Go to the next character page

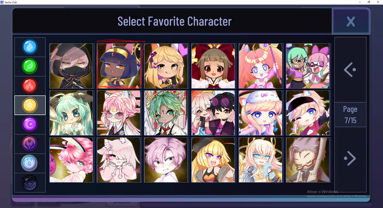coord(350,158)
